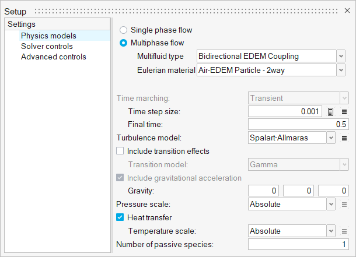This screenshot has width=356, height=257.
Task: Open the Turbulence model options menu
Action: tap(344, 138)
